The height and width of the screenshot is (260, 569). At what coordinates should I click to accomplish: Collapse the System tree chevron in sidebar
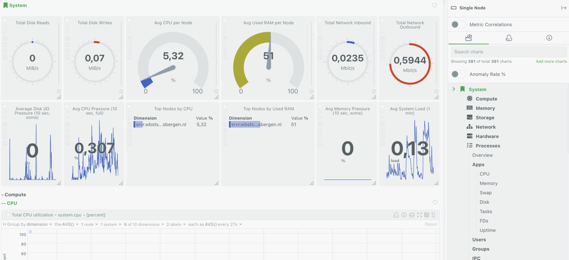click(x=453, y=89)
